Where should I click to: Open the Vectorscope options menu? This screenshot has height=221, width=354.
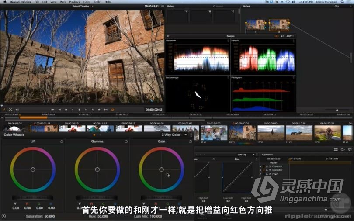point(228,78)
